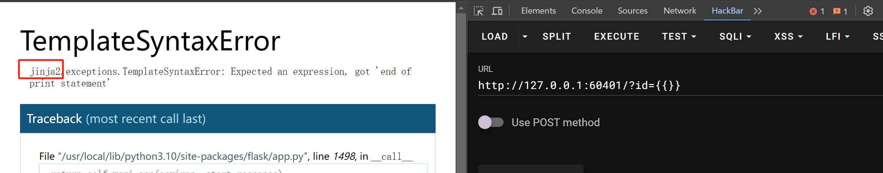Expand the XSS payload menu
Screen dimensions: 883x173
click(788, 36)
